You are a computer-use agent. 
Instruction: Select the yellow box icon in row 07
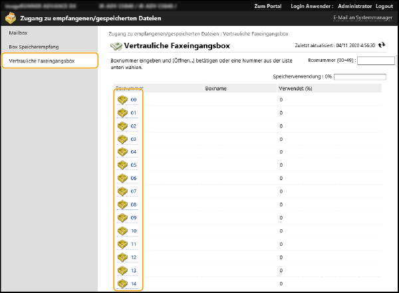[x=122, y=191]
